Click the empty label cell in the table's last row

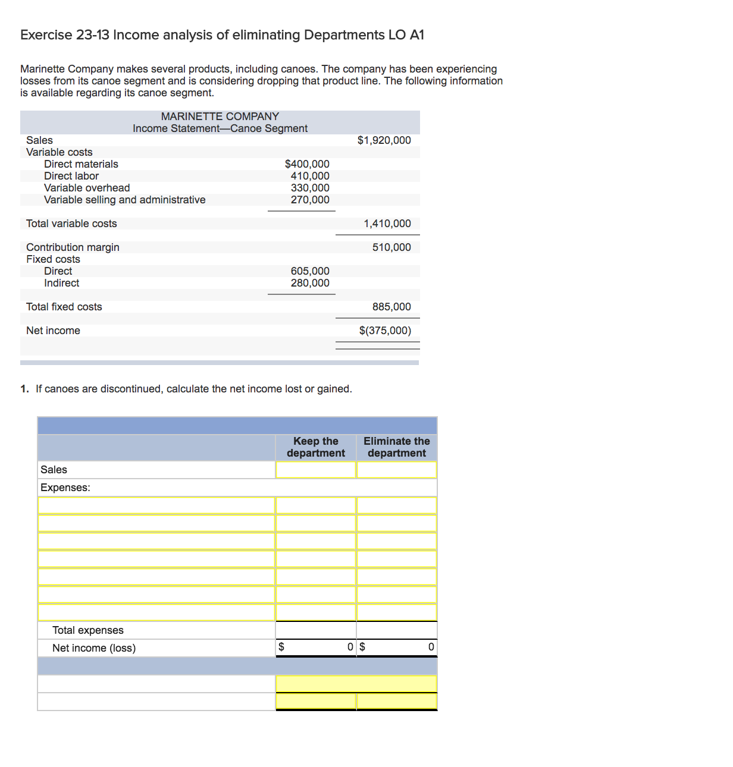(x=156, y=702)
